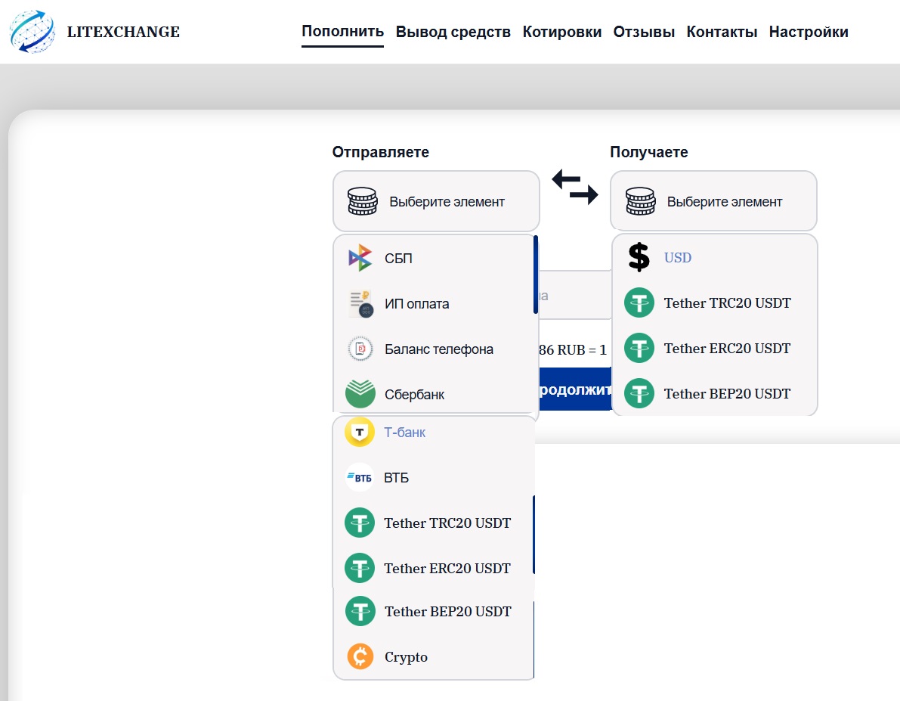
Task: Pick 'Tether BEP20 USDT' text in receive list
Action: coord(727,393)
